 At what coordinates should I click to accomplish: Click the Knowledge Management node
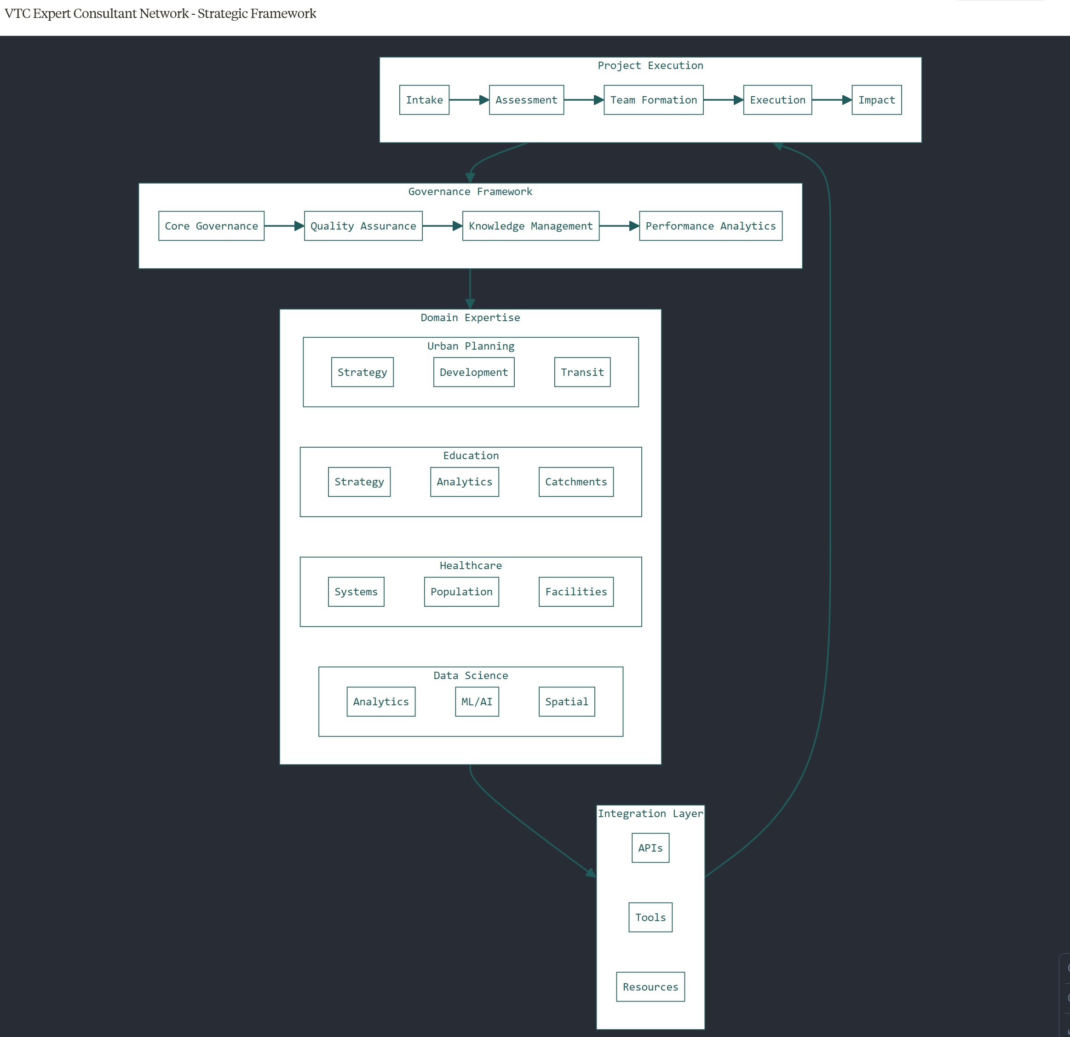(530, 225)
